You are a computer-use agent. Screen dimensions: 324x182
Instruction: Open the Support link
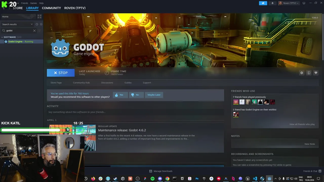pyautogui.click(x=147, y=83)
